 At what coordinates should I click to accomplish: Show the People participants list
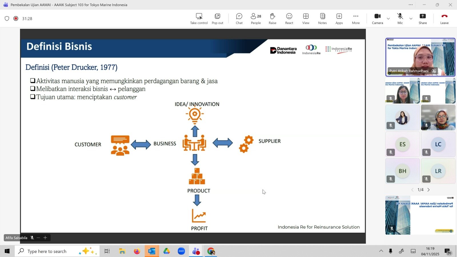(256, 19)
